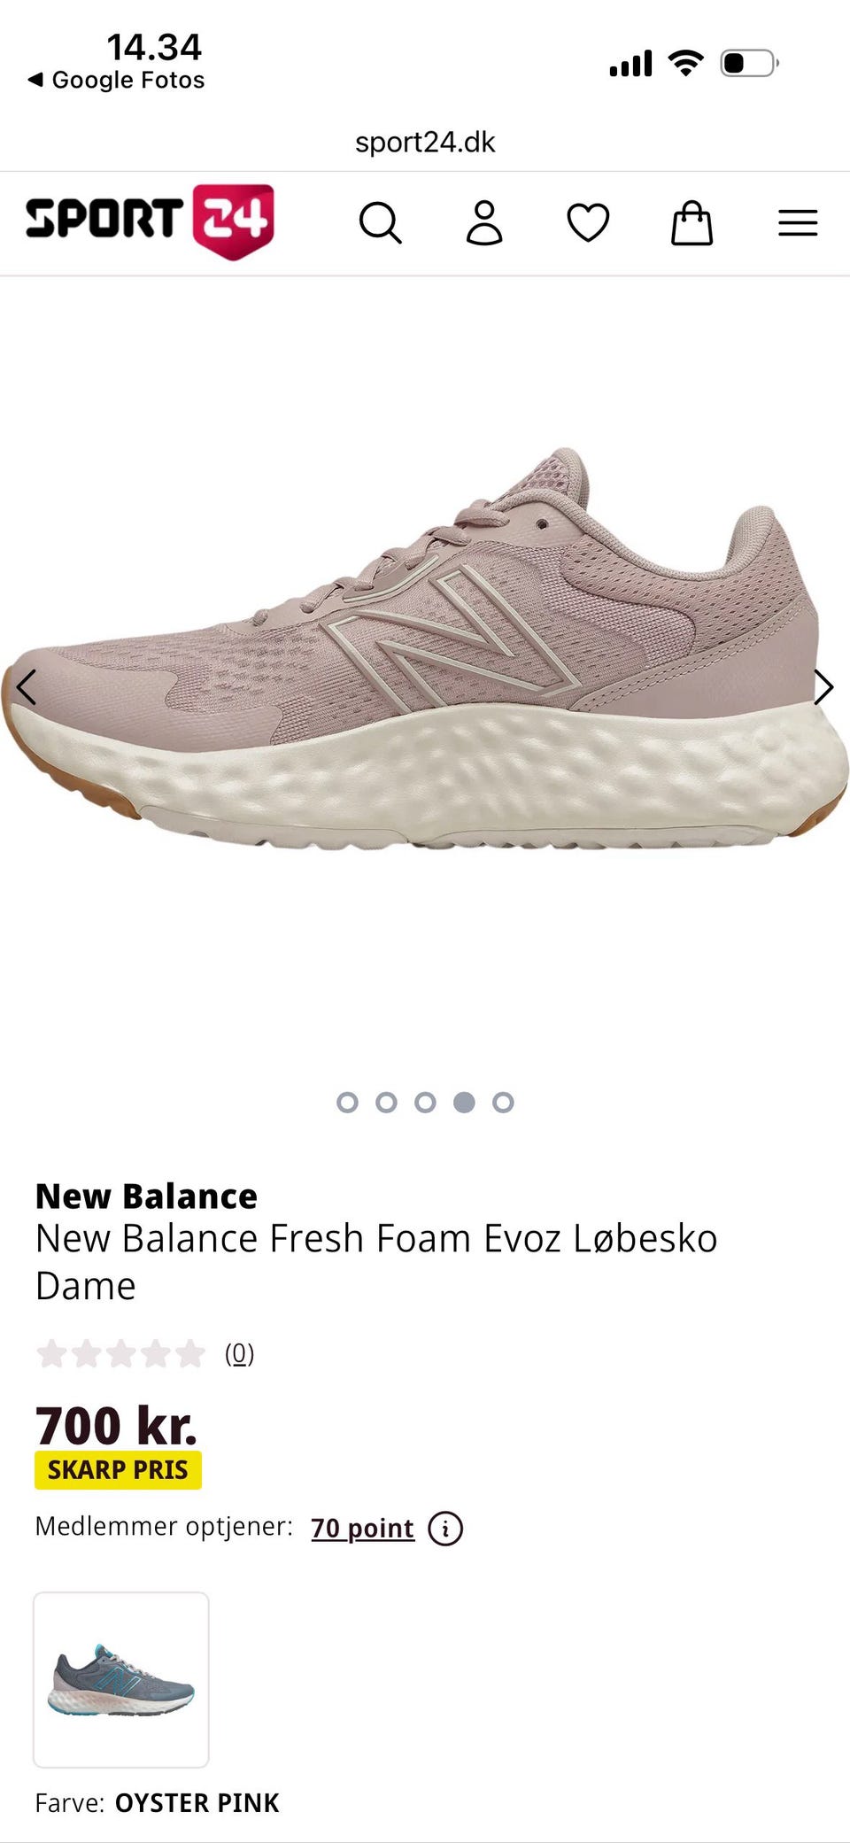850x1843 pixels.
Task: Open the search magnifier icon
Action: [x=381, y=222]
